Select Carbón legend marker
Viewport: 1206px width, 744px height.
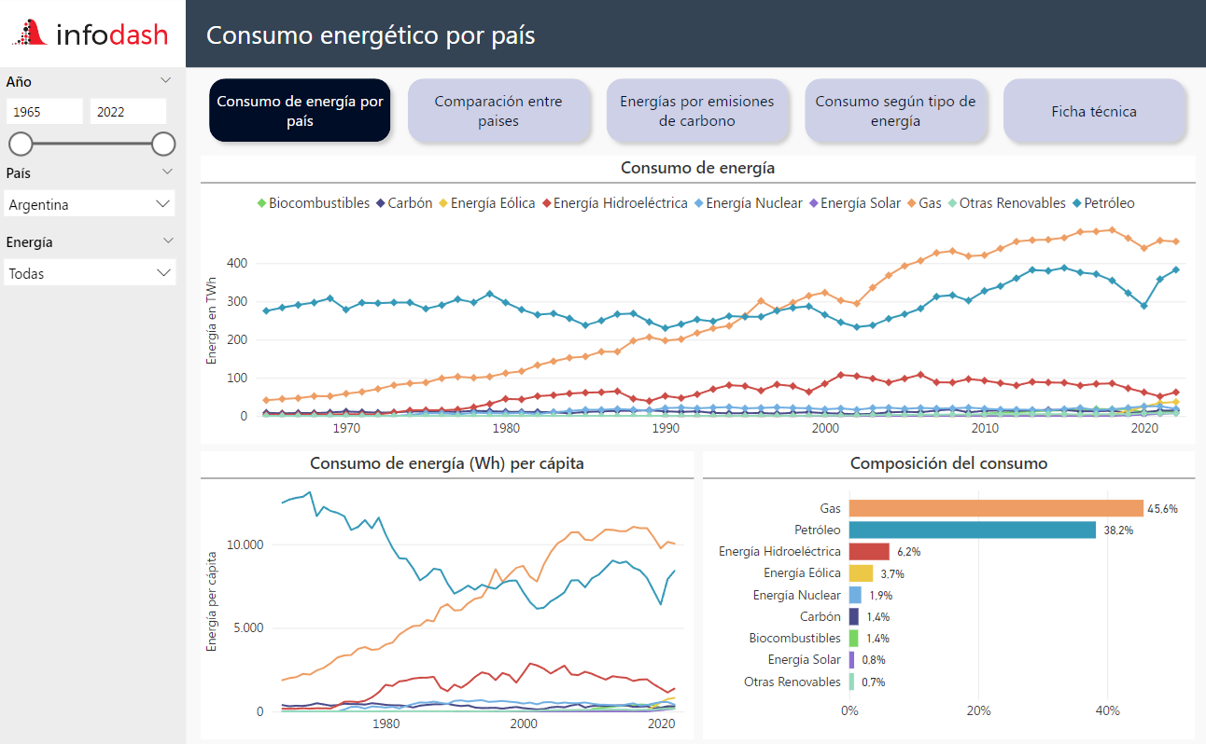click(380, 203)
